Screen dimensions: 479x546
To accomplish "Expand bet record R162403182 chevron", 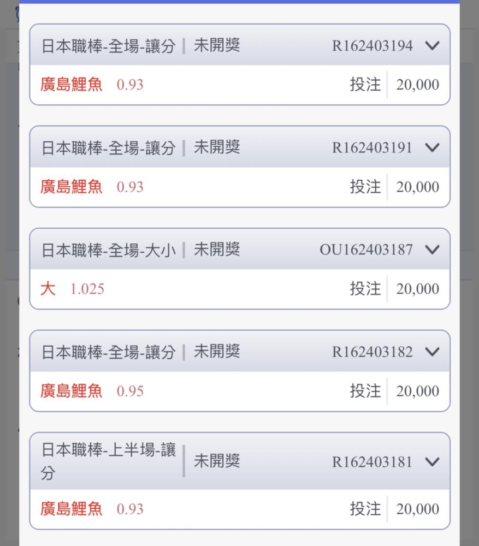I will coord(432,352).
